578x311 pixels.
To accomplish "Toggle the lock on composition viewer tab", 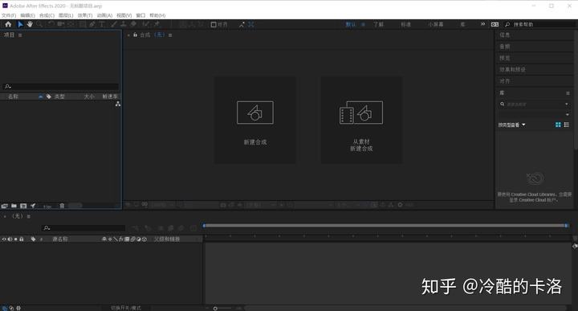I will [136, 35].
